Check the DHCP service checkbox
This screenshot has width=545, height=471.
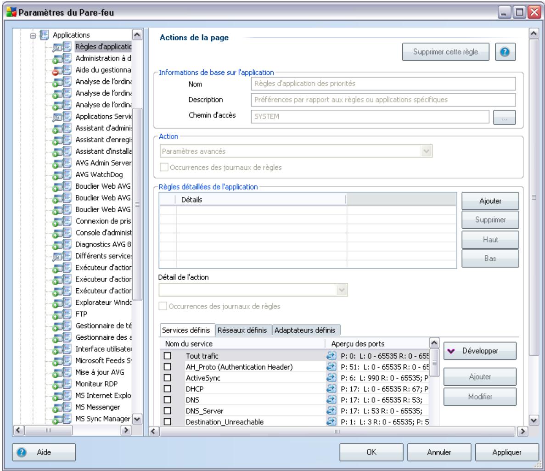click(168, 389)
